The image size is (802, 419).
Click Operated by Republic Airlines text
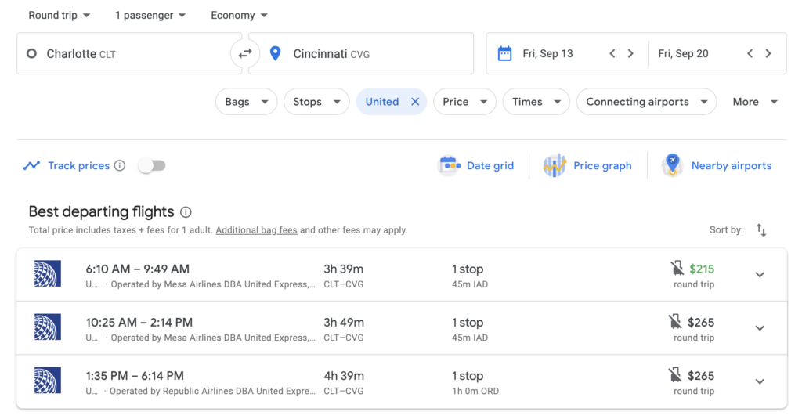coord(212,391)
